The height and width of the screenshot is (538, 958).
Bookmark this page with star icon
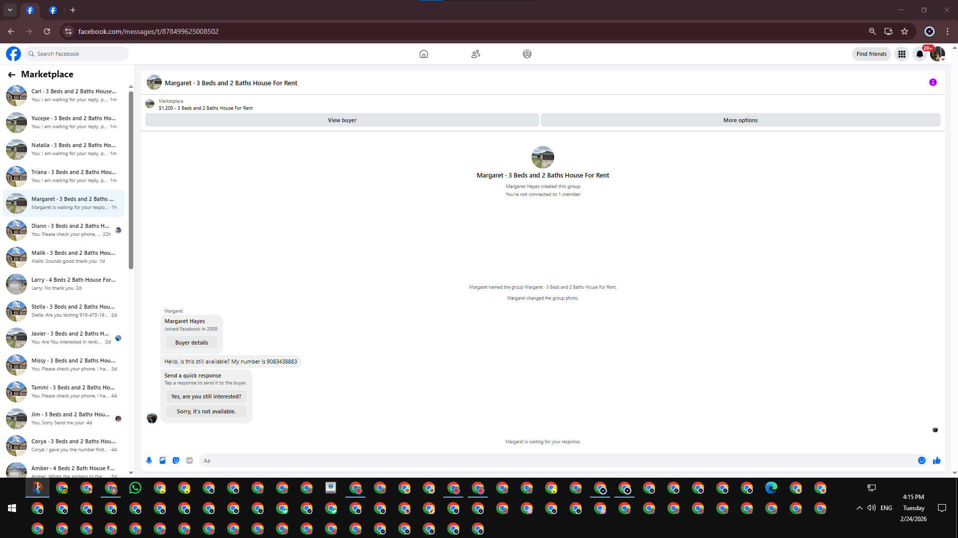click(904, 31)
